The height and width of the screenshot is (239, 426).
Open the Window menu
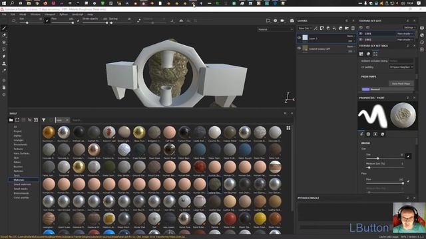click(35, 15)
